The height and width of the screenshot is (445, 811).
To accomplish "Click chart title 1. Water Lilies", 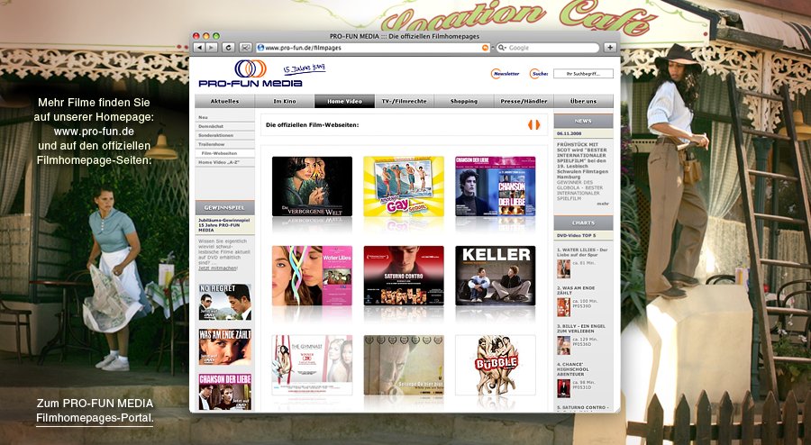I will click(582, 252).
